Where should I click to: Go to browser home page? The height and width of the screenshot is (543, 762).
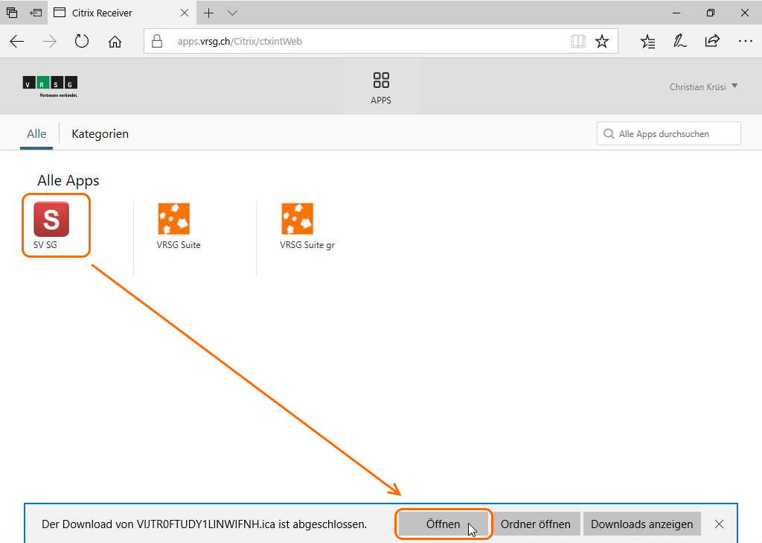coord(115,42)
